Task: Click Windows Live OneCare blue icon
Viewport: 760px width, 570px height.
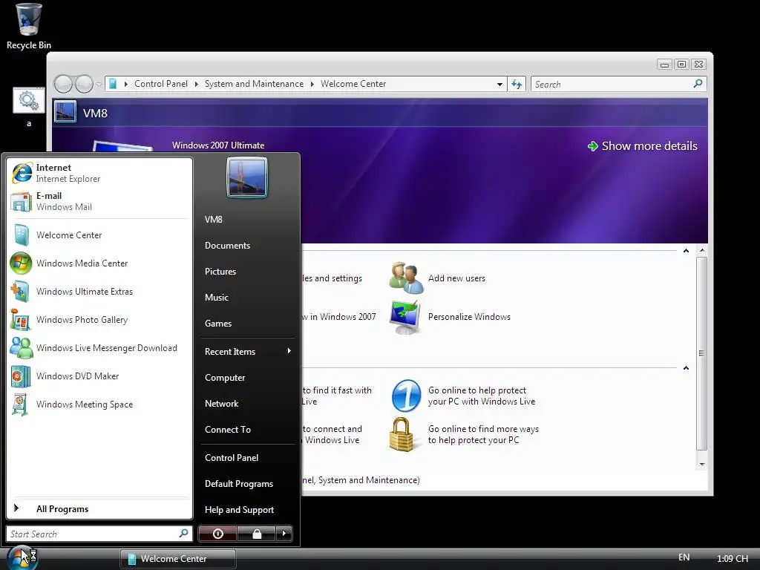Action: 406,396
